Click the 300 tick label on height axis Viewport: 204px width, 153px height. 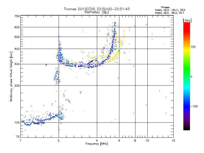[x=17, y=64]
